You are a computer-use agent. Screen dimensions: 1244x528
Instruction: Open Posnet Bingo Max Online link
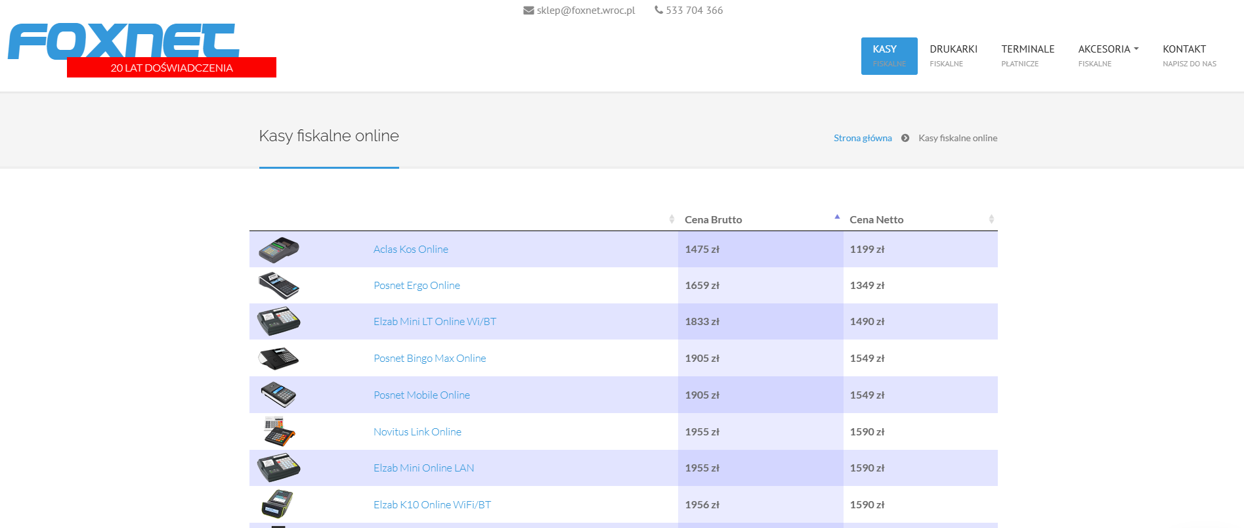430,358
